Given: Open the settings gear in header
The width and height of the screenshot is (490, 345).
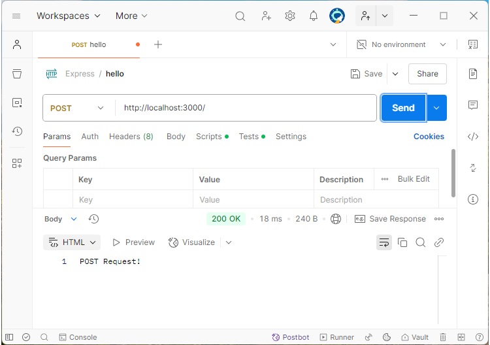Looking at the screenshot, I should [x=290, y=16].
